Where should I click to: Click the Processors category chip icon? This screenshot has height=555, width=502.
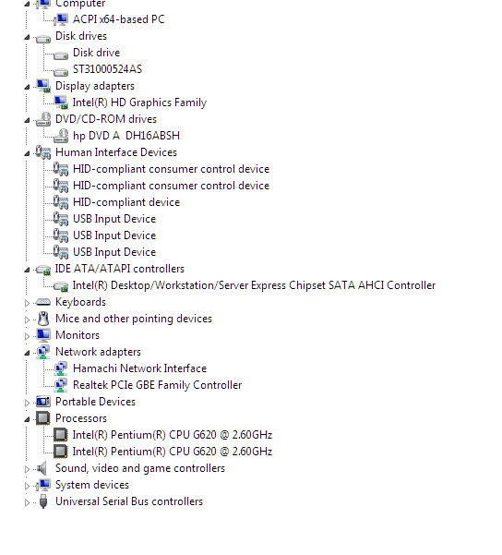(x=43, y=418)
